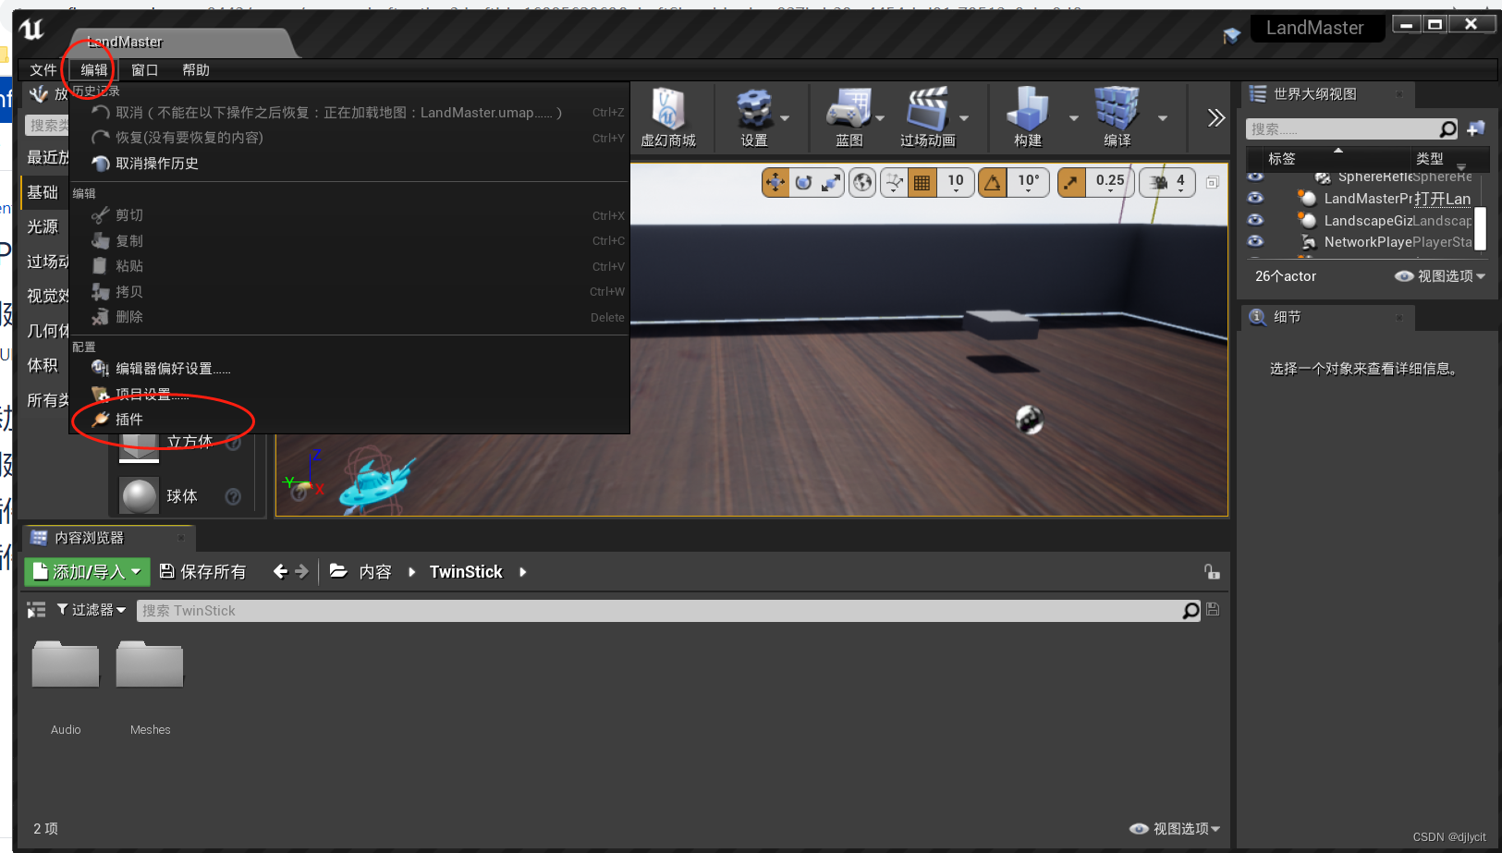Expand the 设置 (Settings) dropdown arrow
Image resolution: width=1502 pixels, height=853 pixels.
click(784, 118)
